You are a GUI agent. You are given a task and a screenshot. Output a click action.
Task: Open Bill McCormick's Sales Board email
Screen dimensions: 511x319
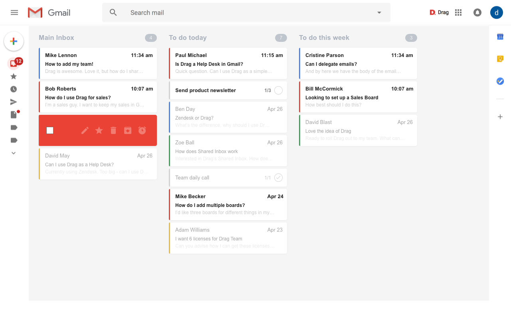(x=358, y=97)
